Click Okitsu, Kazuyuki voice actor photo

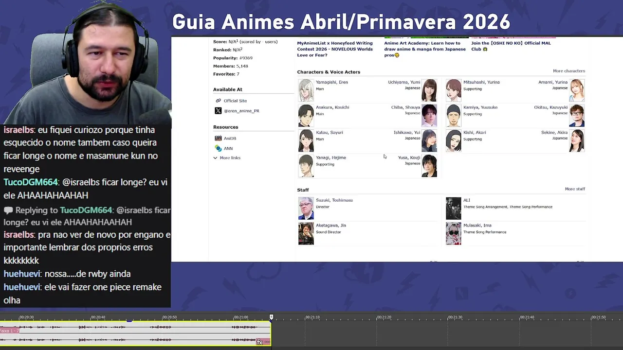click(x=577, y=116)
